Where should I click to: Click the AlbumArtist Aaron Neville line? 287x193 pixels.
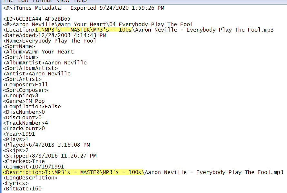point(45,63)
